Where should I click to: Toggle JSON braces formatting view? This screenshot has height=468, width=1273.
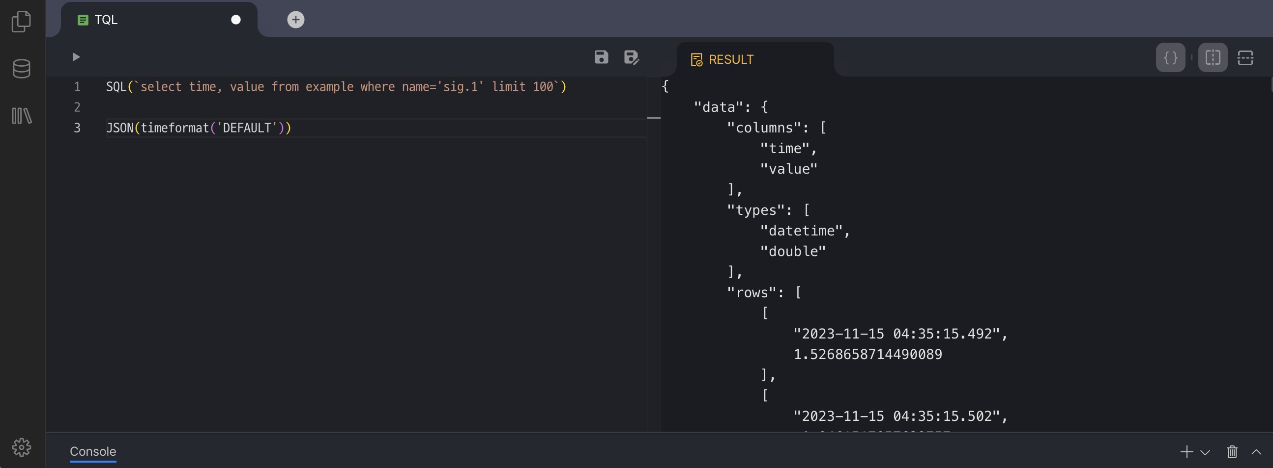coord(1170,58)
